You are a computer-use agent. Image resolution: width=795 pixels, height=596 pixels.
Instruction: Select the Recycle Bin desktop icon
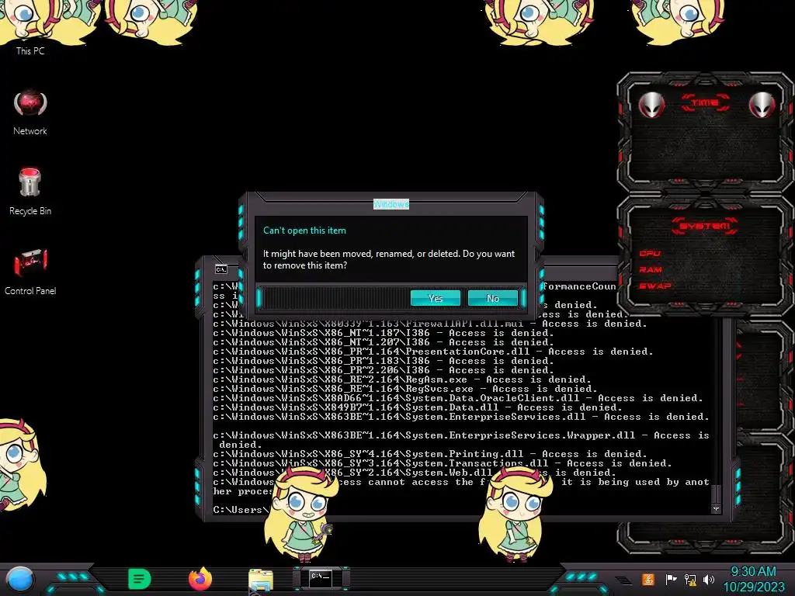[30, 192]
